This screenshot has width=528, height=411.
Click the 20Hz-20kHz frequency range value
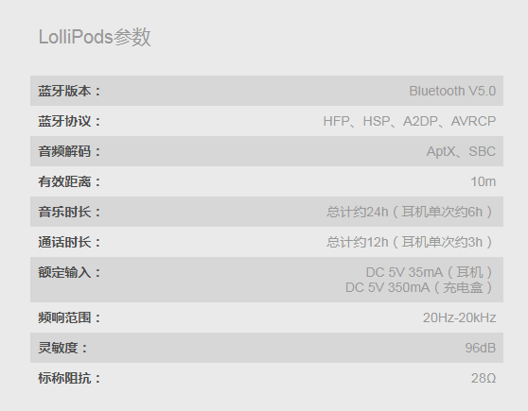pos(459,317)
